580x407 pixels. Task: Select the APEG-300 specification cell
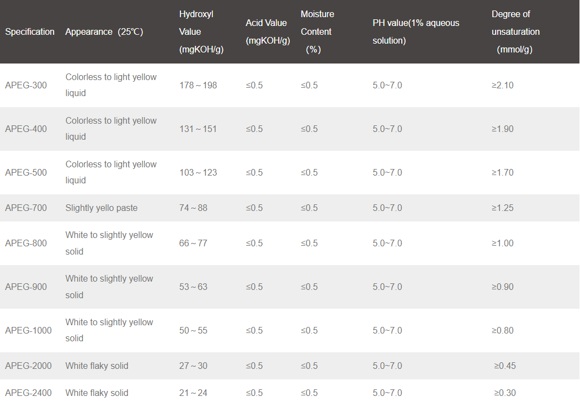26,85
